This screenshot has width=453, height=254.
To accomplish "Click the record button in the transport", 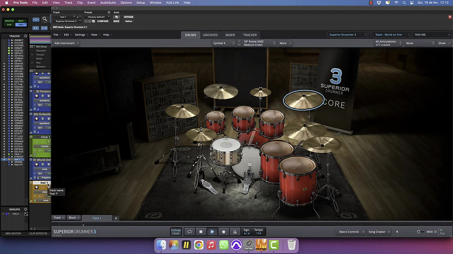I will (x=224, y=231).
